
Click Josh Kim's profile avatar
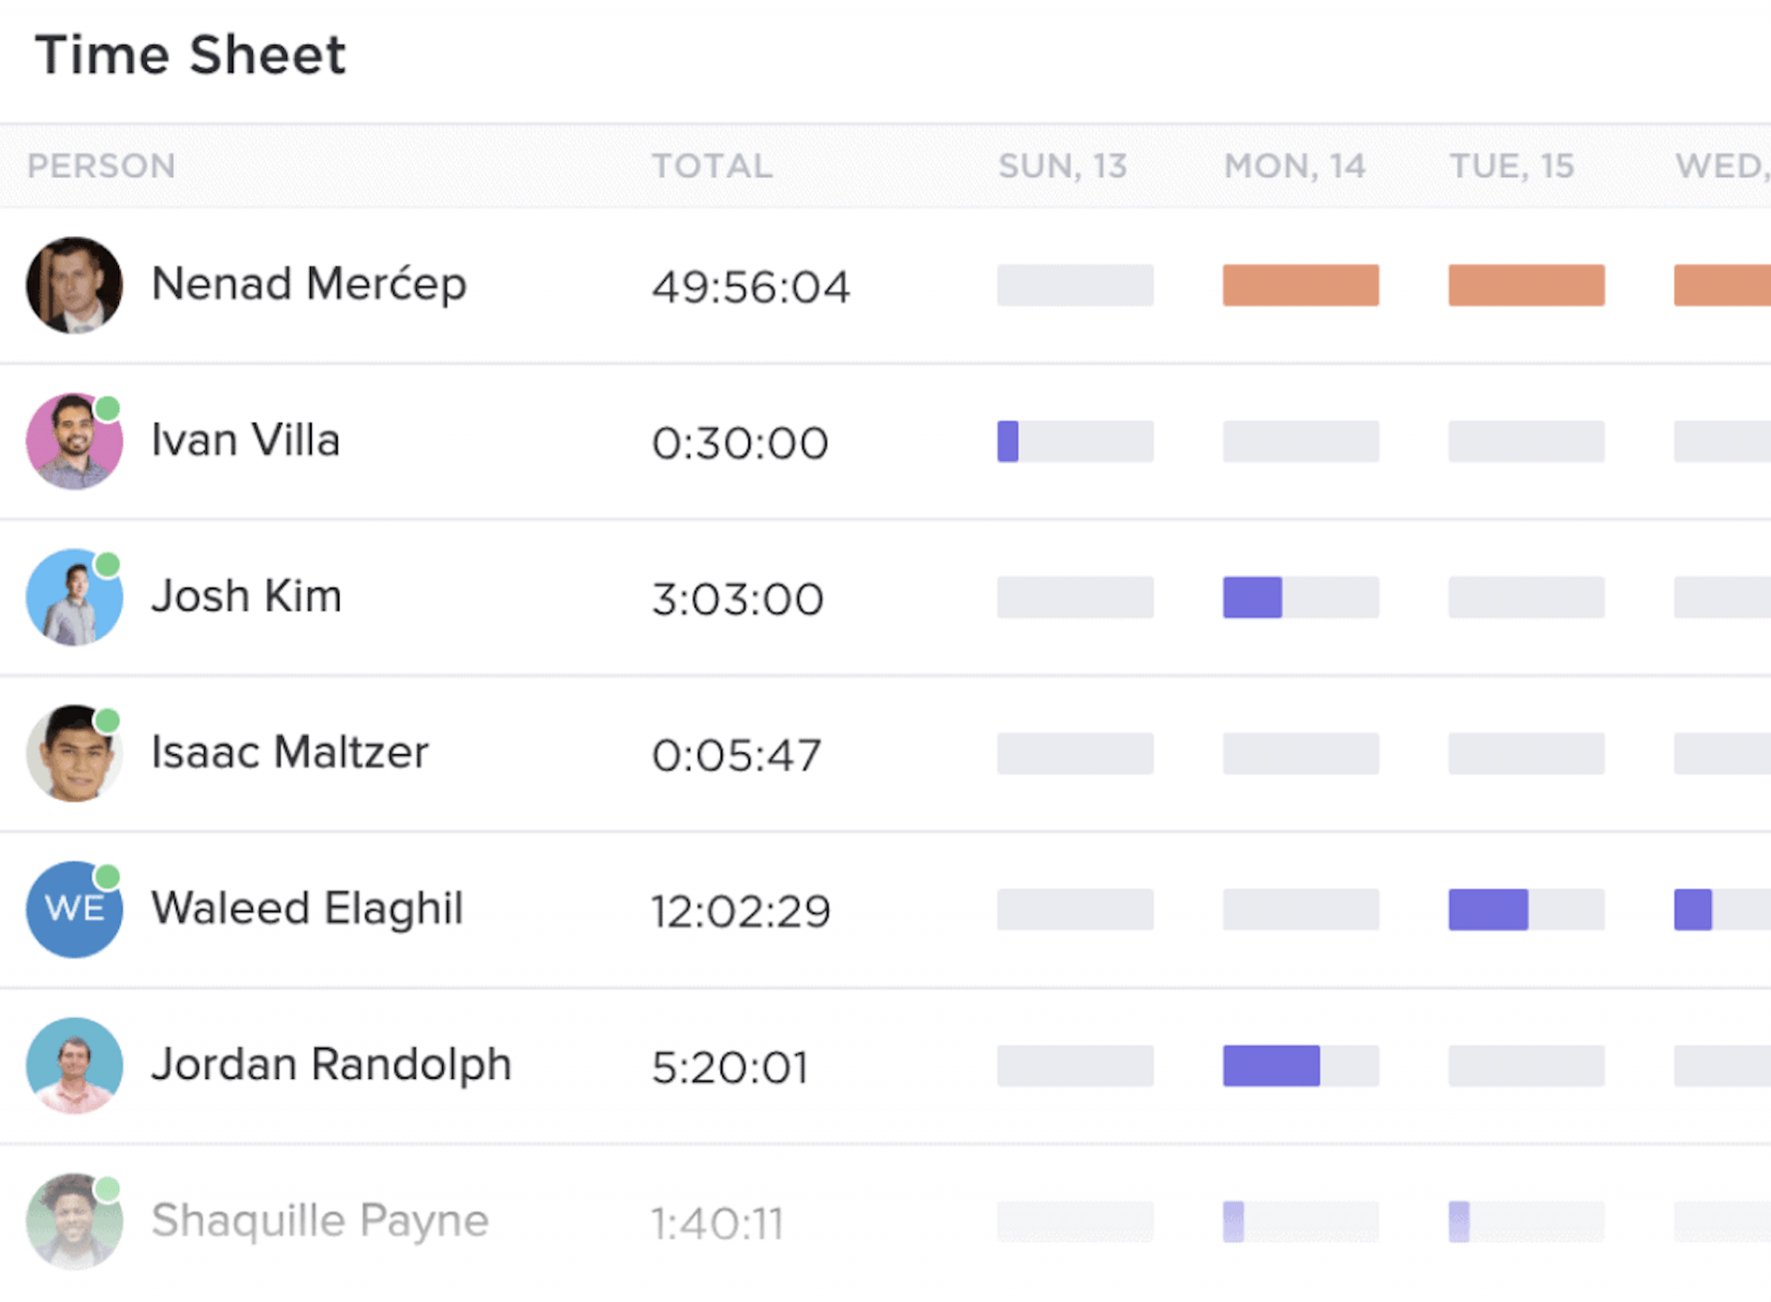click(74, 597)
